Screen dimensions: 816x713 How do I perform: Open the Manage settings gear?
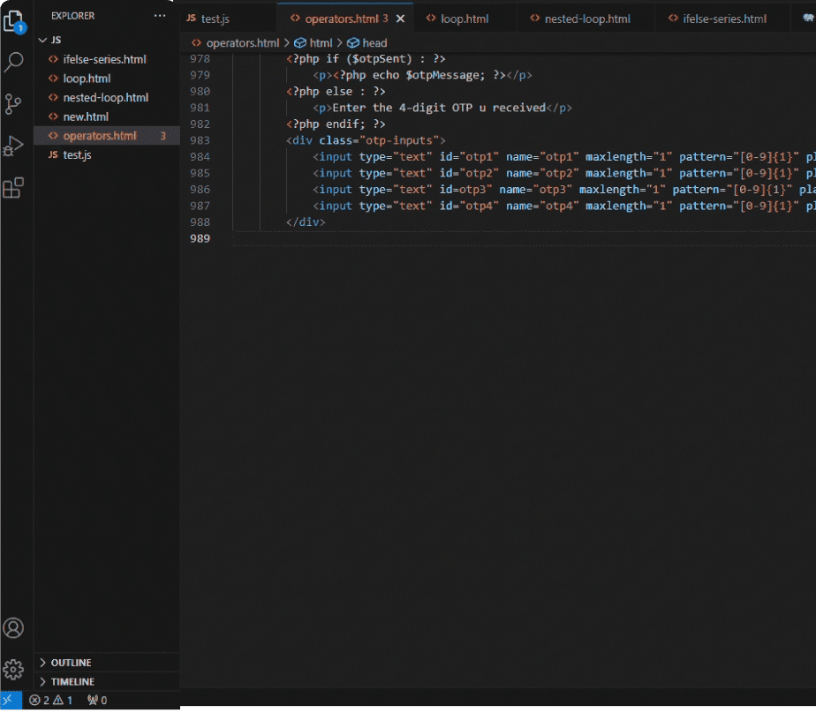coord(13,670)
